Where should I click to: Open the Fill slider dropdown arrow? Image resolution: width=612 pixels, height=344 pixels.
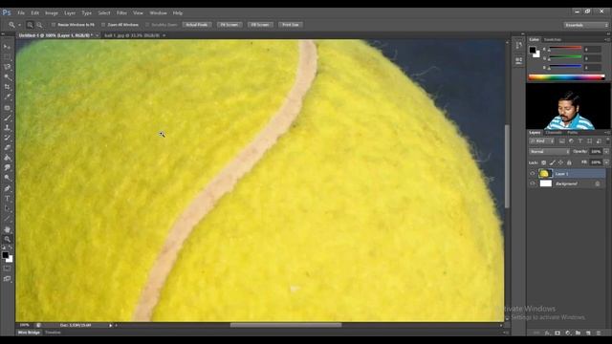606,162
